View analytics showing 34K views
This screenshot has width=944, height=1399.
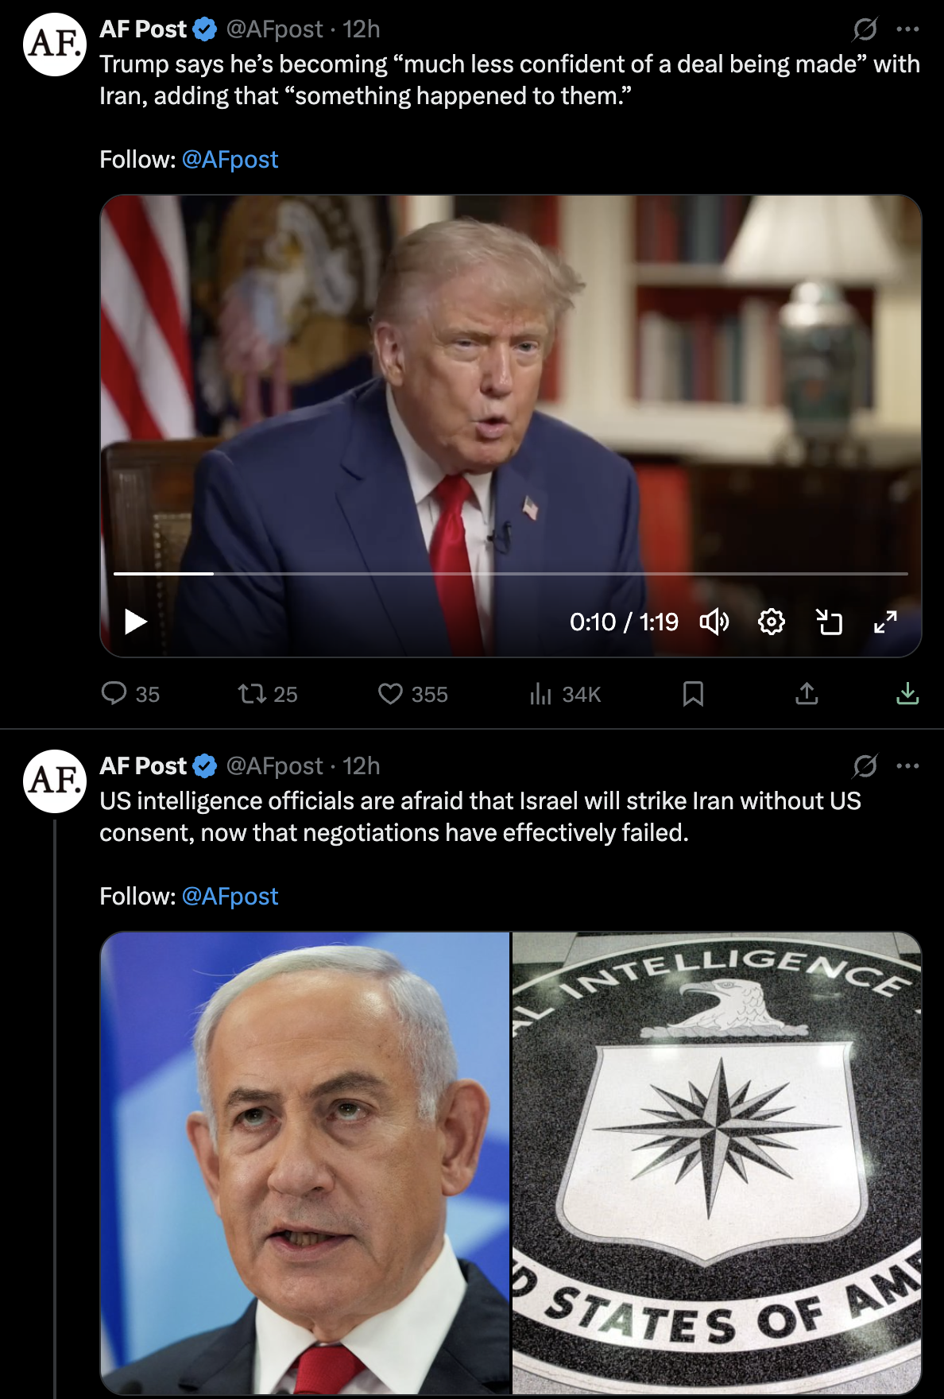click(x=564, y=694)
